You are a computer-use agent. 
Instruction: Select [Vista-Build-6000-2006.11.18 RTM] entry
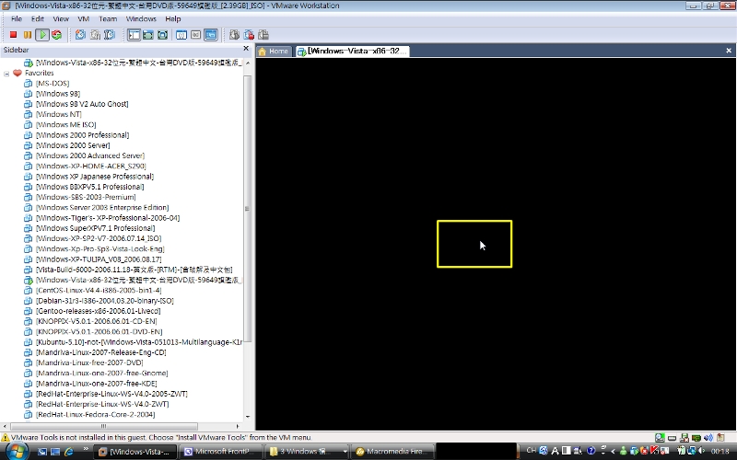pos(134,270)
